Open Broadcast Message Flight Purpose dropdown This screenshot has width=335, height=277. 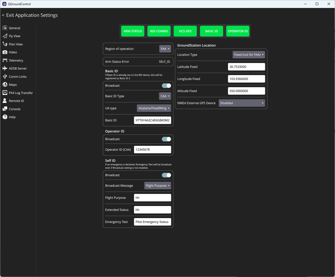pos(158,186)
